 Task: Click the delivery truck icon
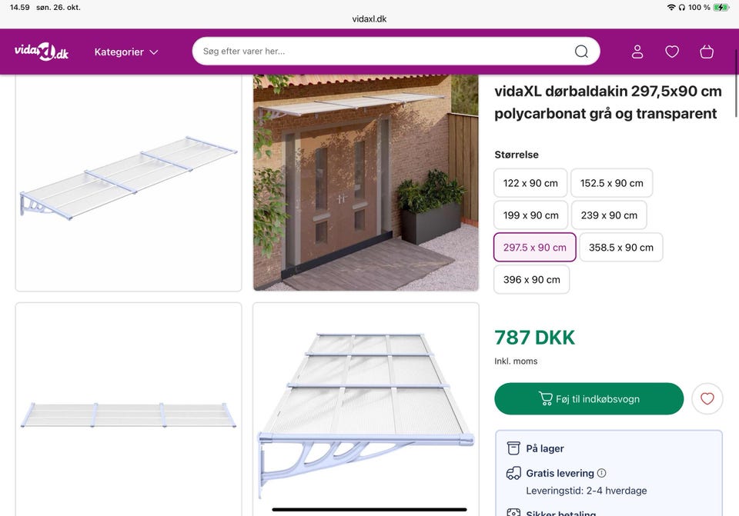pyautogui.click(x=513, y=473)
